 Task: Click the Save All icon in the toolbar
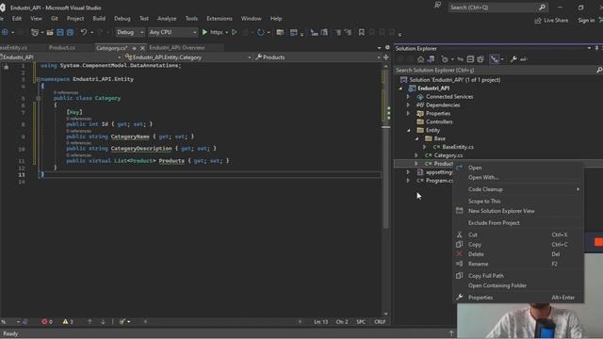70,32
